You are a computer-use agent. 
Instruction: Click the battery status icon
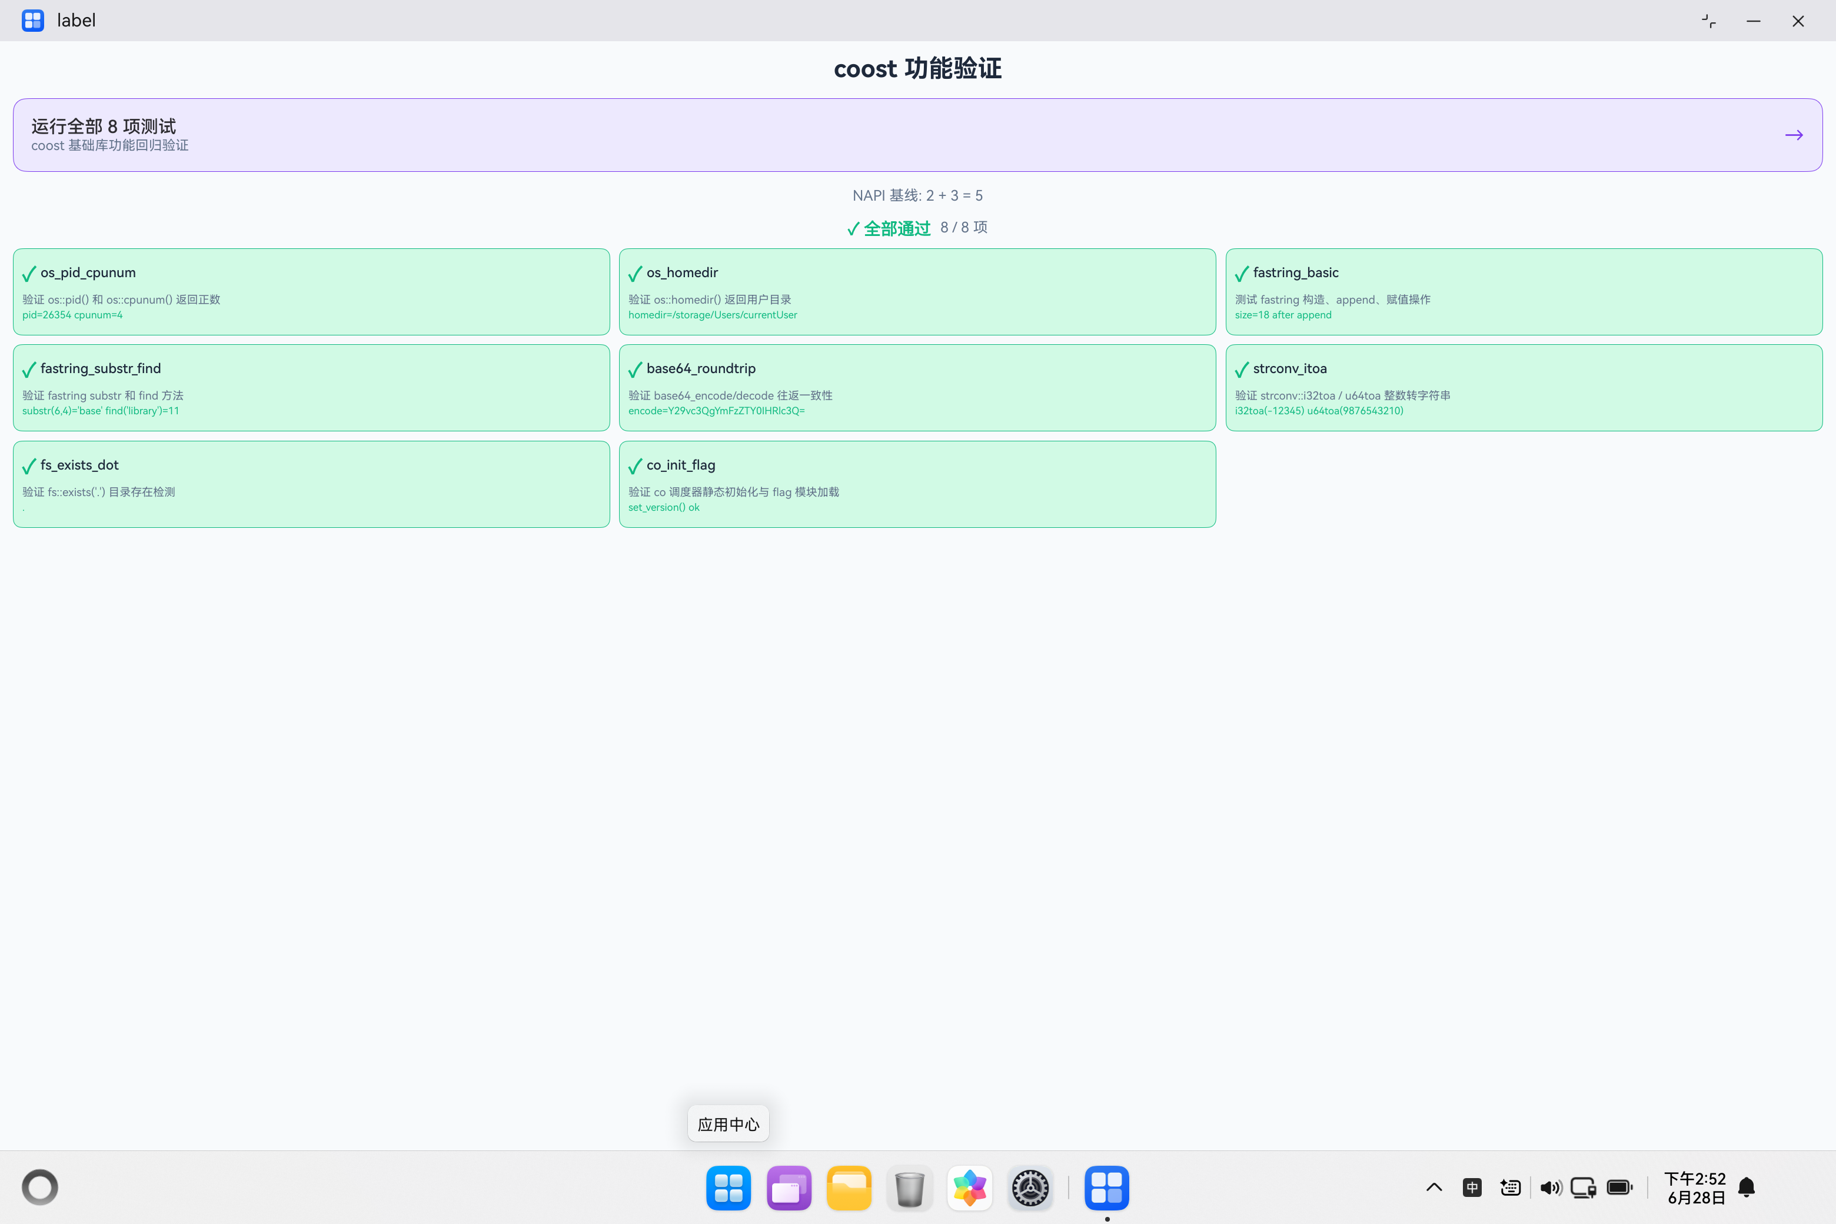(1620, 1188)
